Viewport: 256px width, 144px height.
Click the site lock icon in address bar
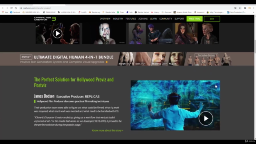pyautogui.click(x=21, y=8)
